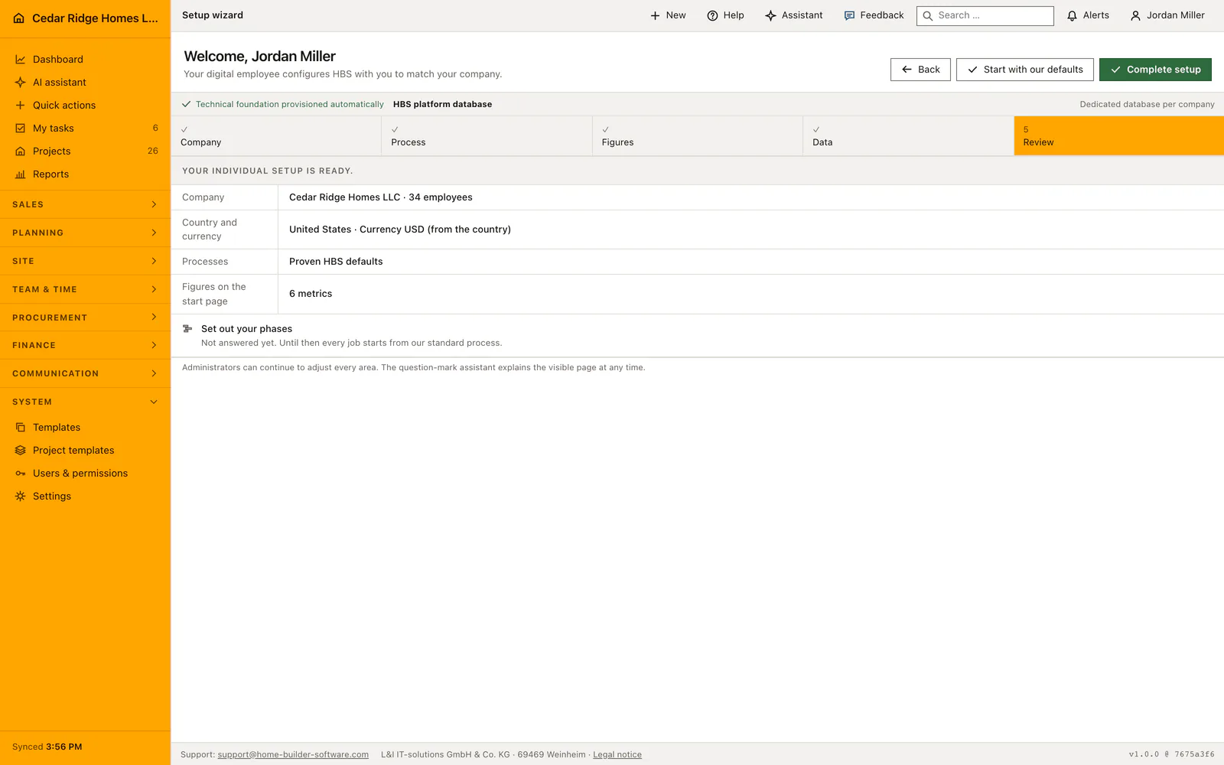The width and height of the screenshot is (1224, 765).
Task: Click the Settings gear icon
Action: coord(21,496)
